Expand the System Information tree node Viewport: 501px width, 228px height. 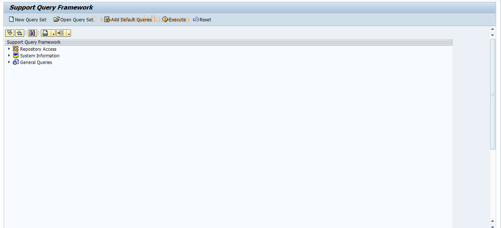tap(9, 56)
